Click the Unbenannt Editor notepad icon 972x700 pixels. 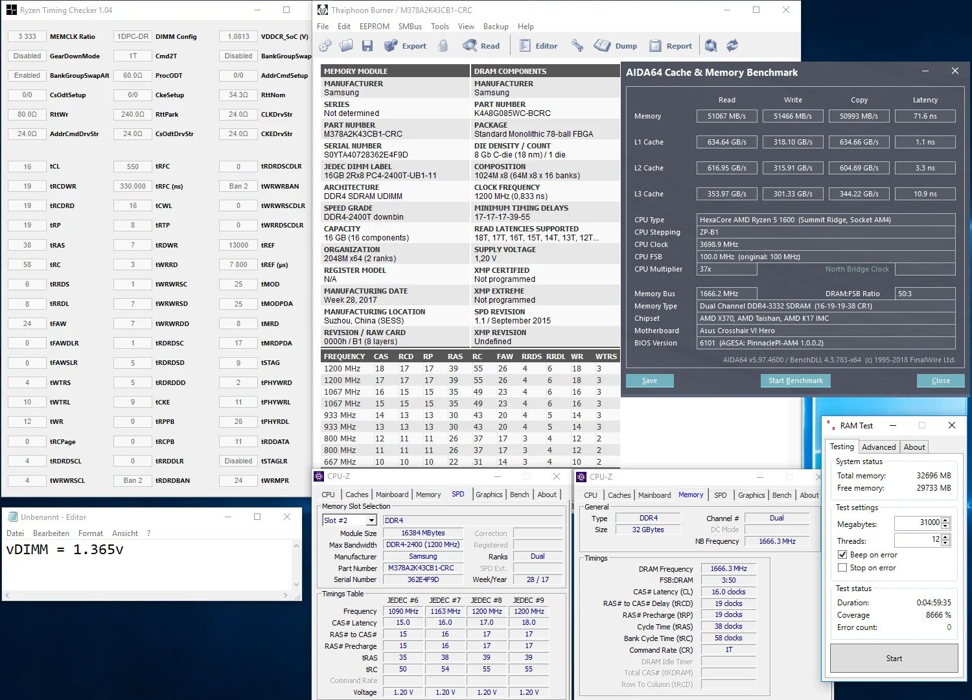tap(12, 517)
